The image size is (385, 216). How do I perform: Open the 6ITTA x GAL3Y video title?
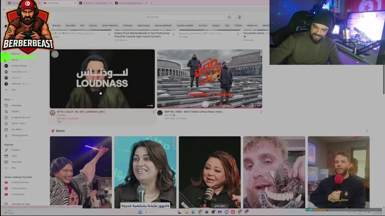click(x=81, y=112)
